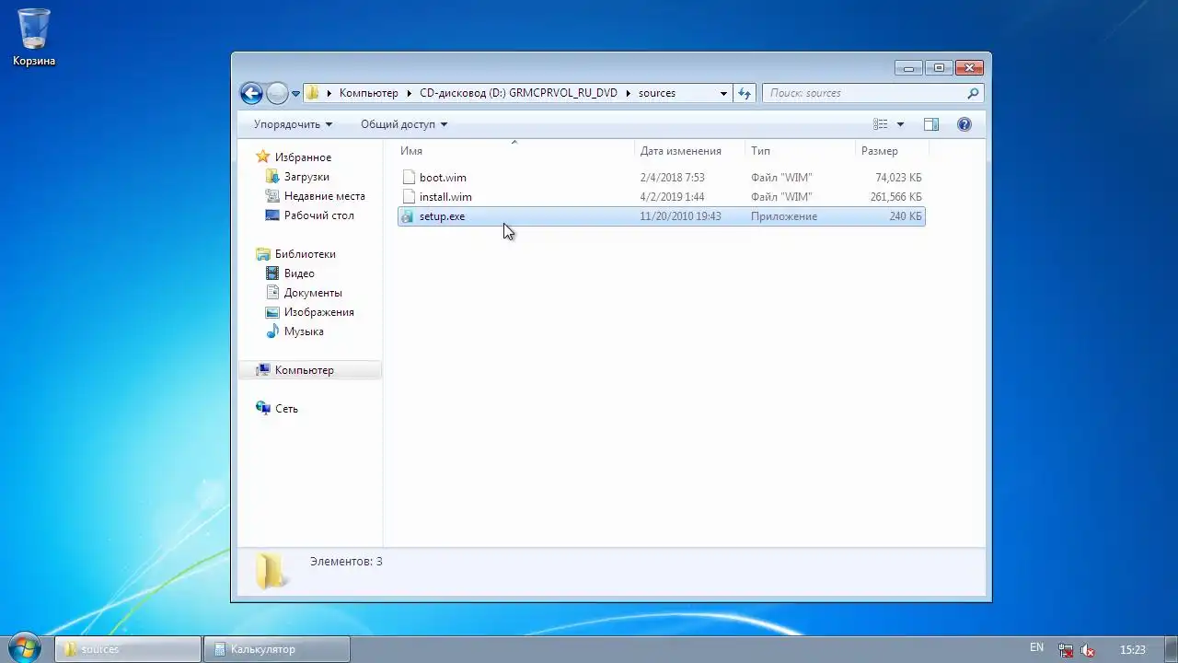Image resolution: width=1178 pixels, height=663 pixels.
Task: Click the magnifier search icon
Action: (973, 93)
